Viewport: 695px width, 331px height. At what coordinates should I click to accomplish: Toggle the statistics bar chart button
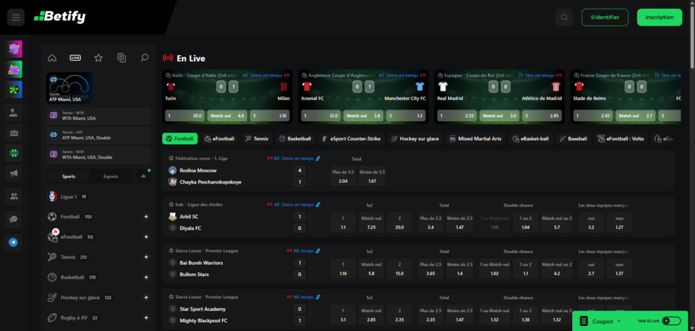(x=143, y=177)
